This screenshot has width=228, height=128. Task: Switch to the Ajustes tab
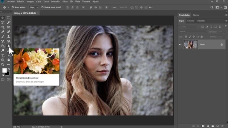pos(196,15)
